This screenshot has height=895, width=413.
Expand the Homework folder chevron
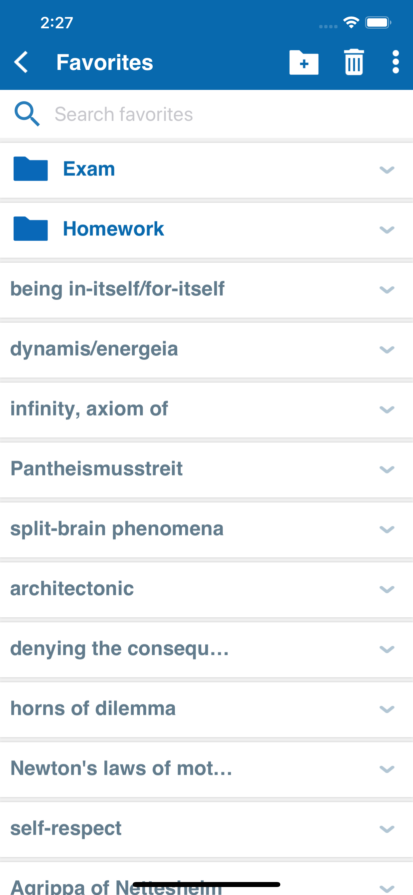(387, 230)
